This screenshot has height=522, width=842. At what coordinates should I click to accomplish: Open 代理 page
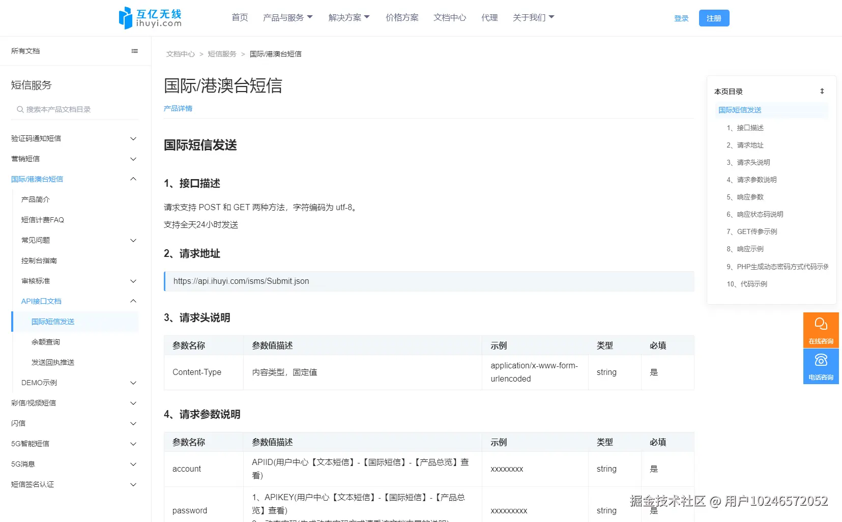(x=489, y=18)
